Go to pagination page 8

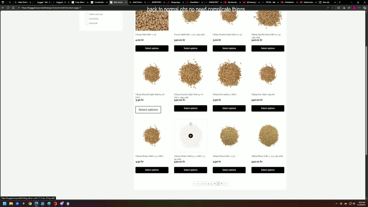pos(221,184)
